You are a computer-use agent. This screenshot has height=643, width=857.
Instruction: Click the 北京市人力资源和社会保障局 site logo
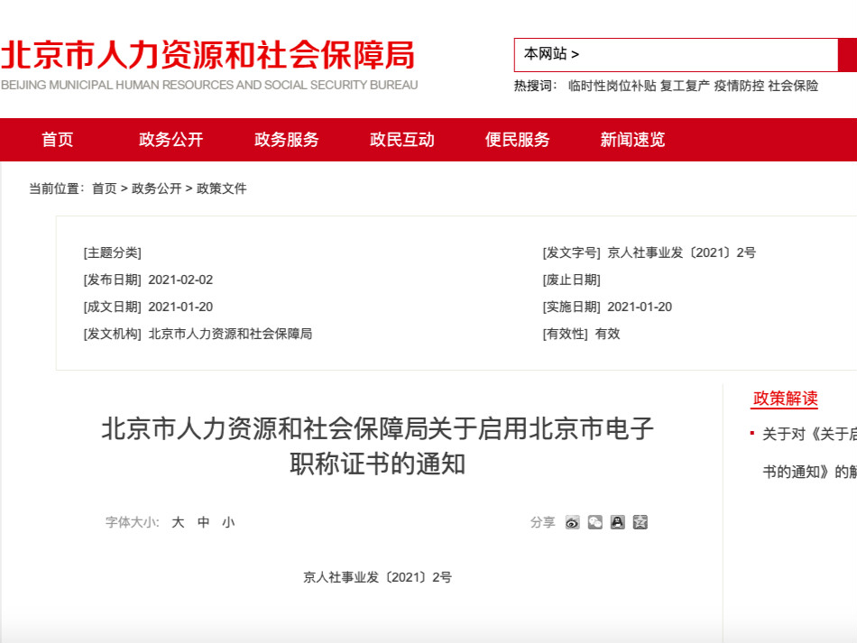coord(208,55)
